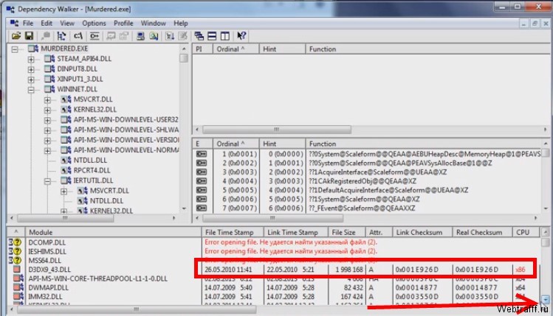Open the Edit menu
Image resolution: width=553 pixels, height=316 pixels.
tap(47, 24)
